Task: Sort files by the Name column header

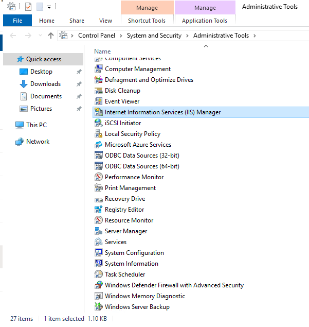Action: (x=102, y=51)
